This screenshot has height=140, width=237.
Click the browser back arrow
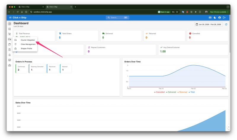pos(9,12)
